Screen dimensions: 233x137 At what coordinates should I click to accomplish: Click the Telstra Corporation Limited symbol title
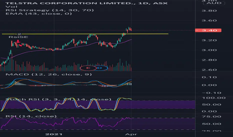86,3
